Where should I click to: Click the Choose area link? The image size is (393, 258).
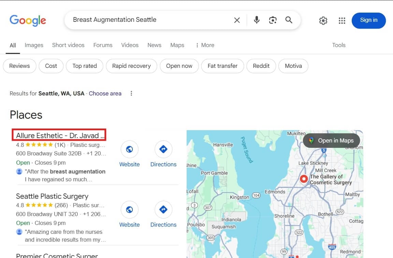tap(105, 93)
